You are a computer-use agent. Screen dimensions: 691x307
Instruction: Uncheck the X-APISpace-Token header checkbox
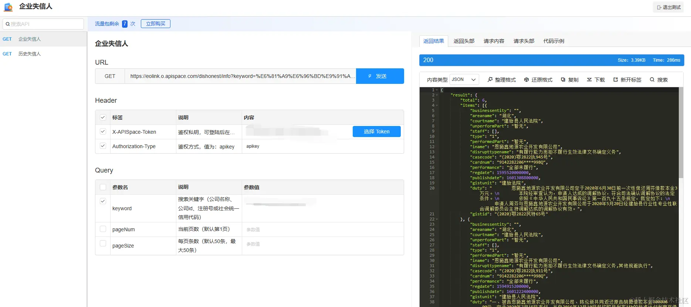pos(103,132)
